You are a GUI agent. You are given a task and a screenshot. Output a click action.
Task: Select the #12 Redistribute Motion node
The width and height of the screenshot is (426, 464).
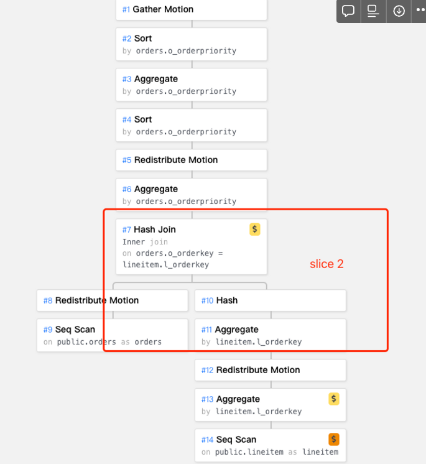point(271,370)
